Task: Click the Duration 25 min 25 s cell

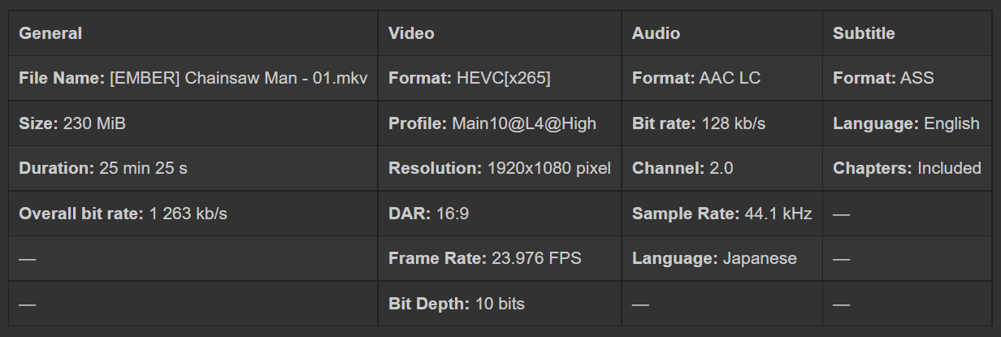Action: tap(103, 168)
